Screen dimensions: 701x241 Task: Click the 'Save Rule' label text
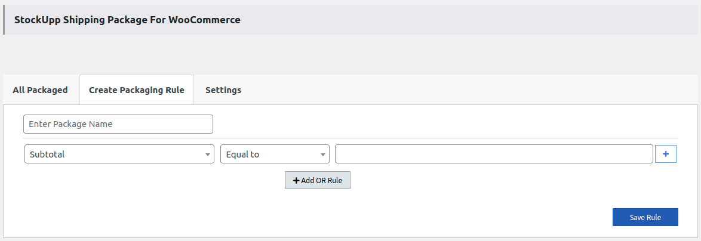(x=645, y=217)
